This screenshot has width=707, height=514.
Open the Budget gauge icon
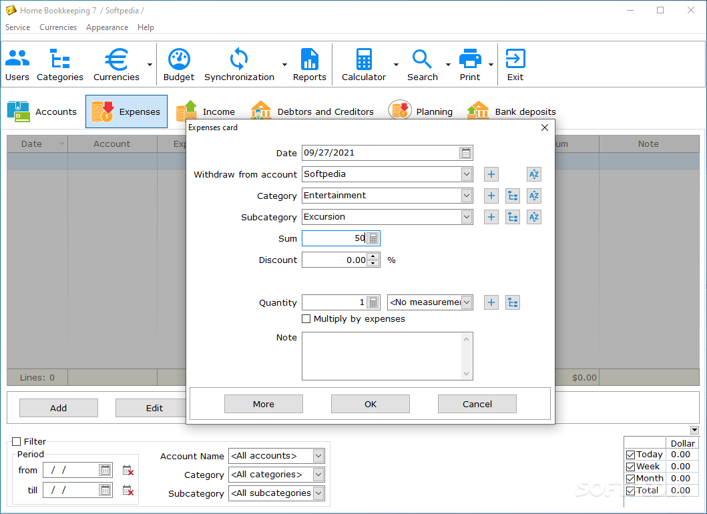pyautogui.click(x=179, y=65)
